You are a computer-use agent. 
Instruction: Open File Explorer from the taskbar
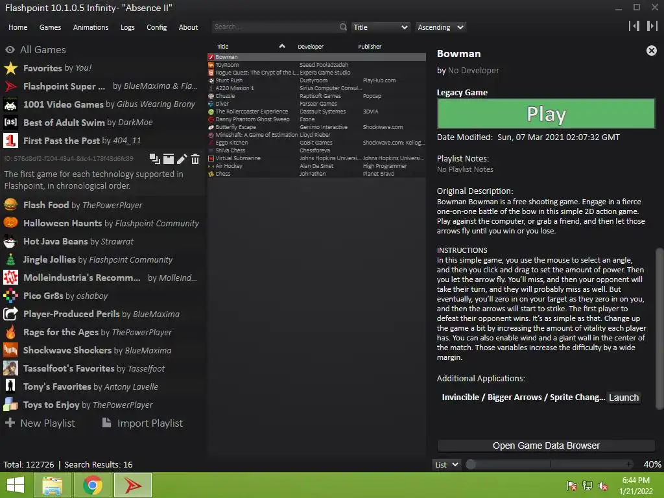(53, 485)
